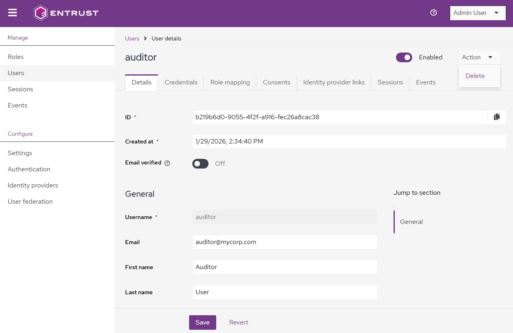Turn on the Email verified toggle
The width and height of the screenshot is (513, 333).
click(200, 164)
